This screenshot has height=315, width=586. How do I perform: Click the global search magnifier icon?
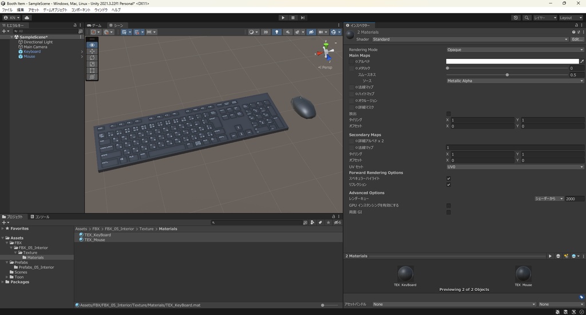click(x=526, y=18)
